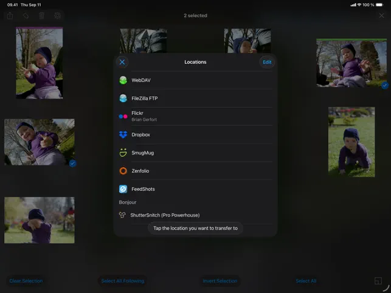Select the SmugMug location
391x293 pixels.
coord(196,153)
